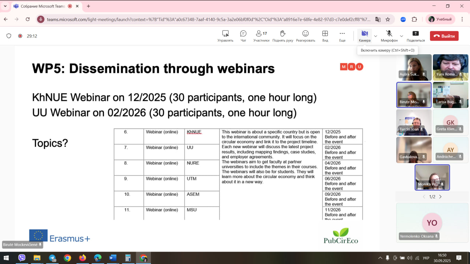Image resolution: width=470 pixels, height=264 pixels.
Task: Expand camera options dropdown arrow
Action: coord(375,36)
